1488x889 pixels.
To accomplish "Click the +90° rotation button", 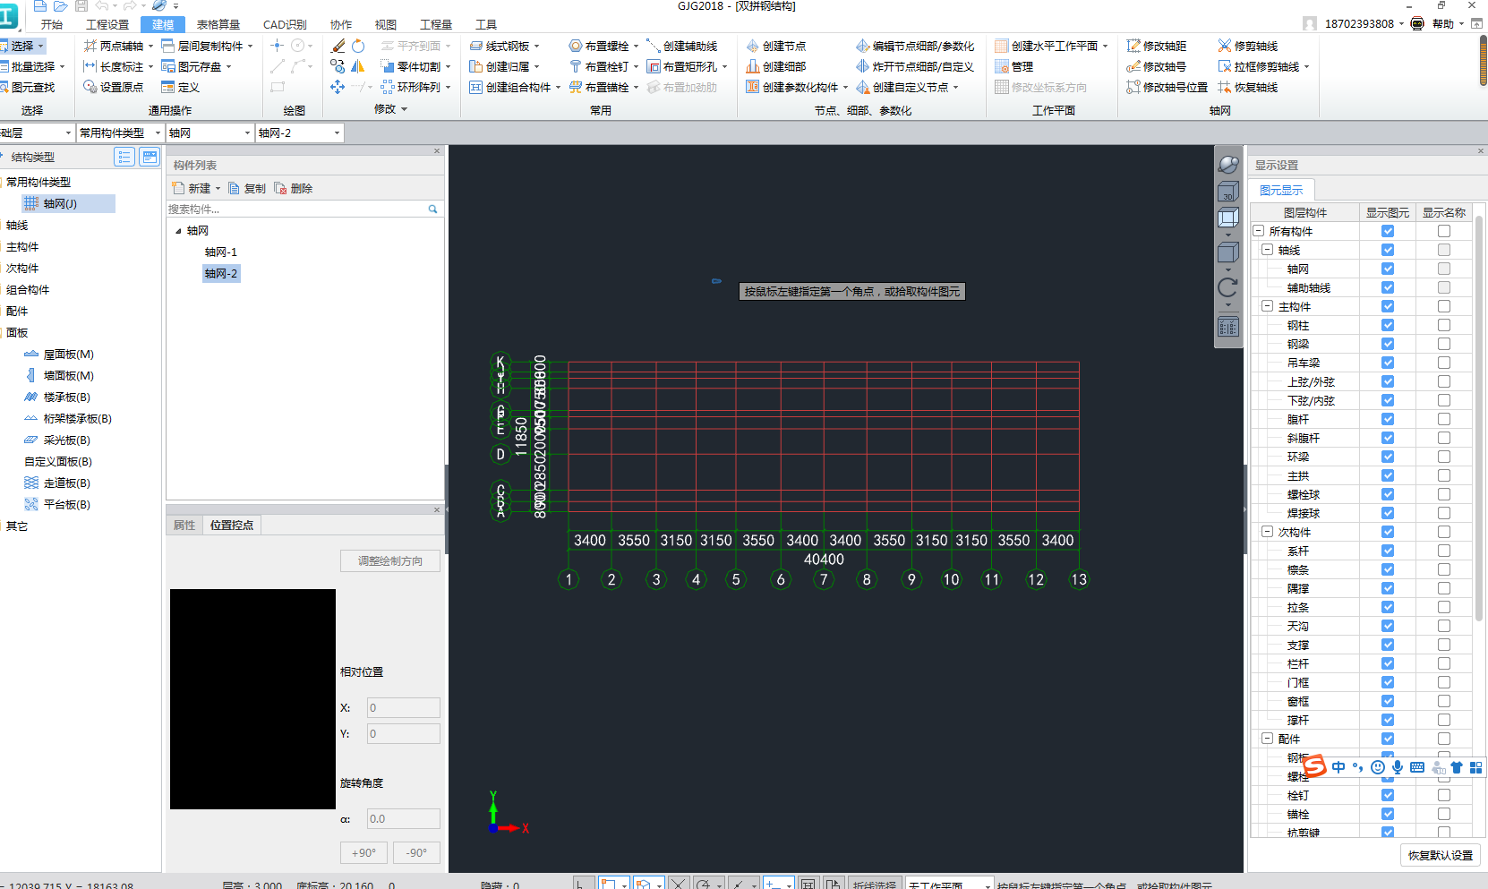I will click(x=363, y=853).
